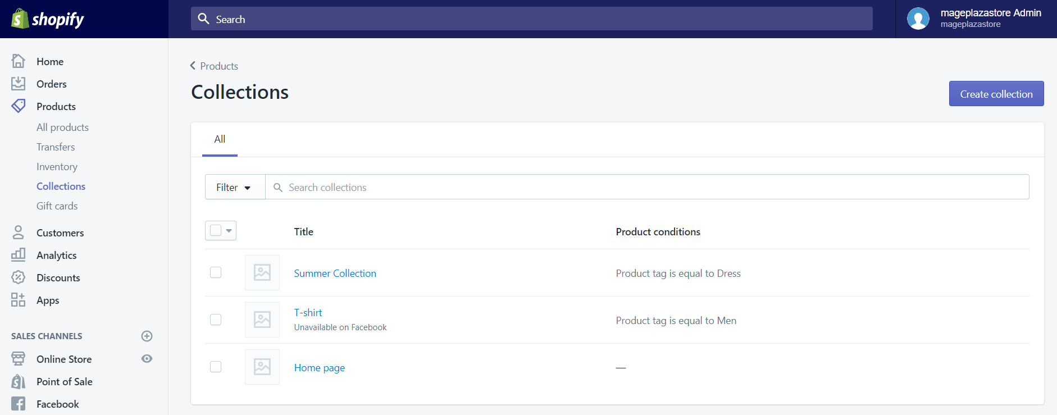Click the Products tag icon
1057x415 pixels.
[x=18, y=106]
